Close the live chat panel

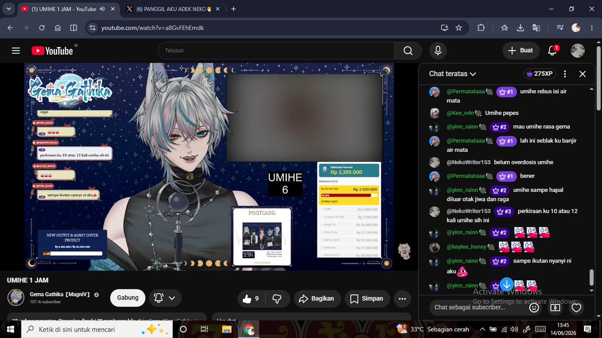[x=582, y=74]
